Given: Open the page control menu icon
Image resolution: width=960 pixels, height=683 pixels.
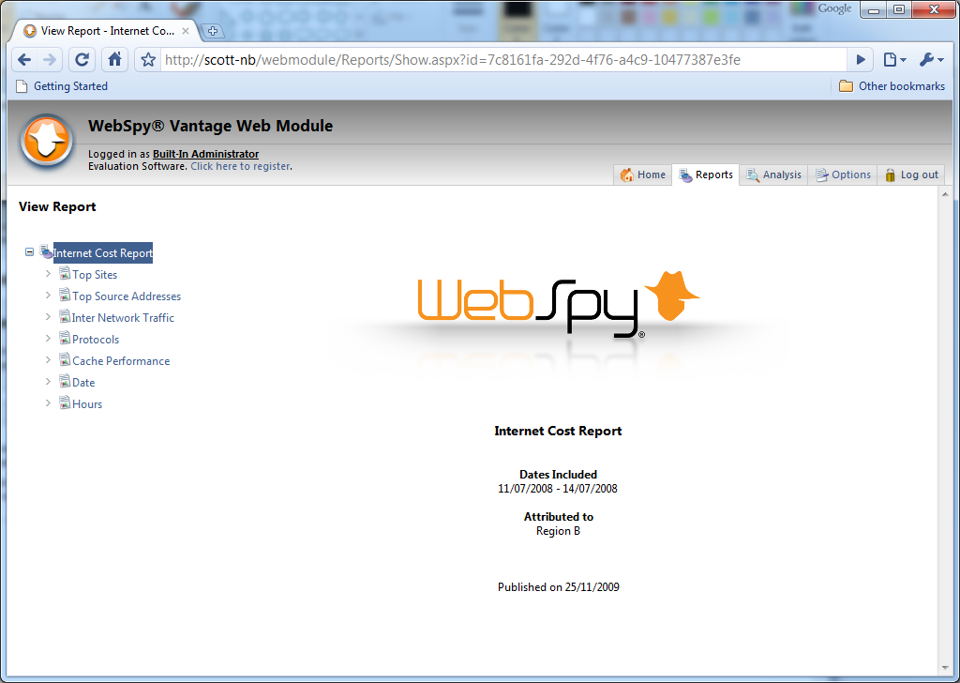Looking at the screenshot, I should pyautogui.click(x=893, y=60).
